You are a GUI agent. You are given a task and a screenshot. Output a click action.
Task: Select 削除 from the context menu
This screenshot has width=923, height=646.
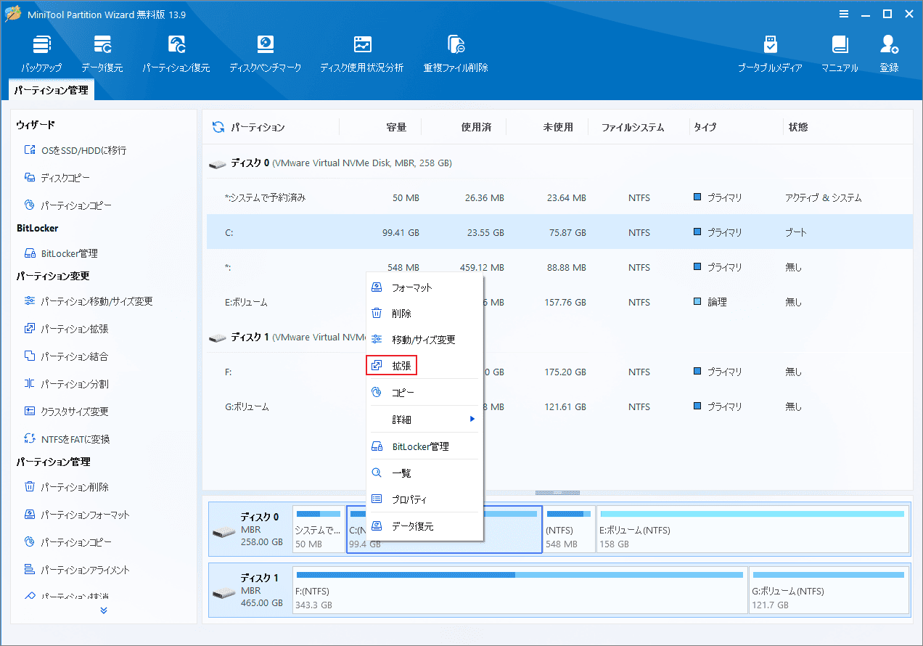pos(425,314)
